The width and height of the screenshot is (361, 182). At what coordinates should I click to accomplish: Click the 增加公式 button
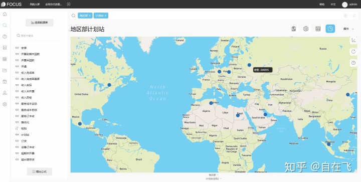[x=40, y=171]
